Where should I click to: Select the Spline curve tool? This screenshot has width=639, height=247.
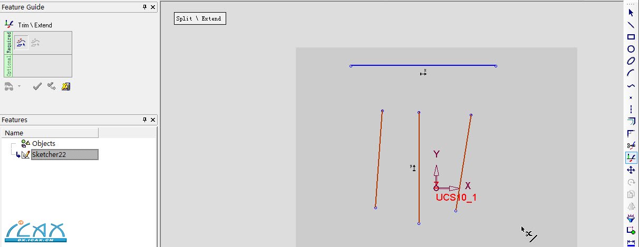coord(631,85)
